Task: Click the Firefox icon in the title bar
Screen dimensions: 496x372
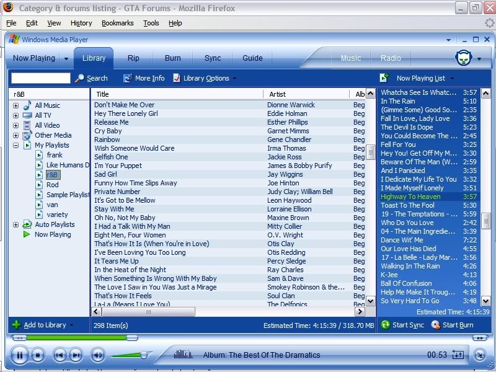Action: click(x=8, y=7)
